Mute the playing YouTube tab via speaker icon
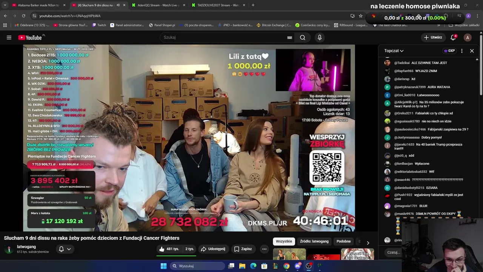The image size is (483, 272). point(118,5)
